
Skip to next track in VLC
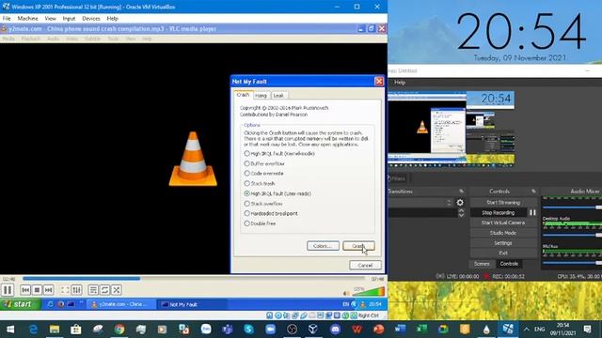tap(48, 290)
